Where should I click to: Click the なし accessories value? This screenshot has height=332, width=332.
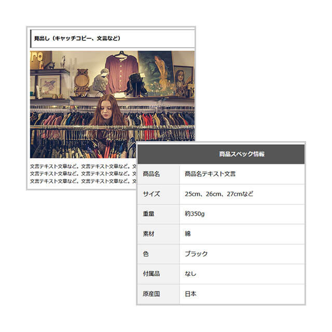[190, 273]
